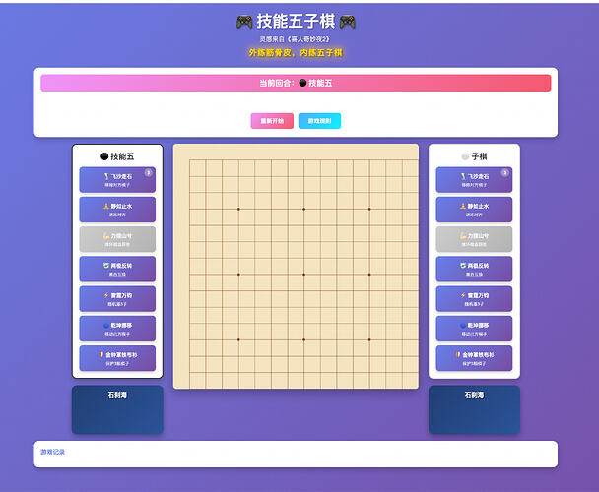The height and width of the screenshot is (492, 599).
Task: Place a stone on the board's center star point
Action: pos(303,275)
